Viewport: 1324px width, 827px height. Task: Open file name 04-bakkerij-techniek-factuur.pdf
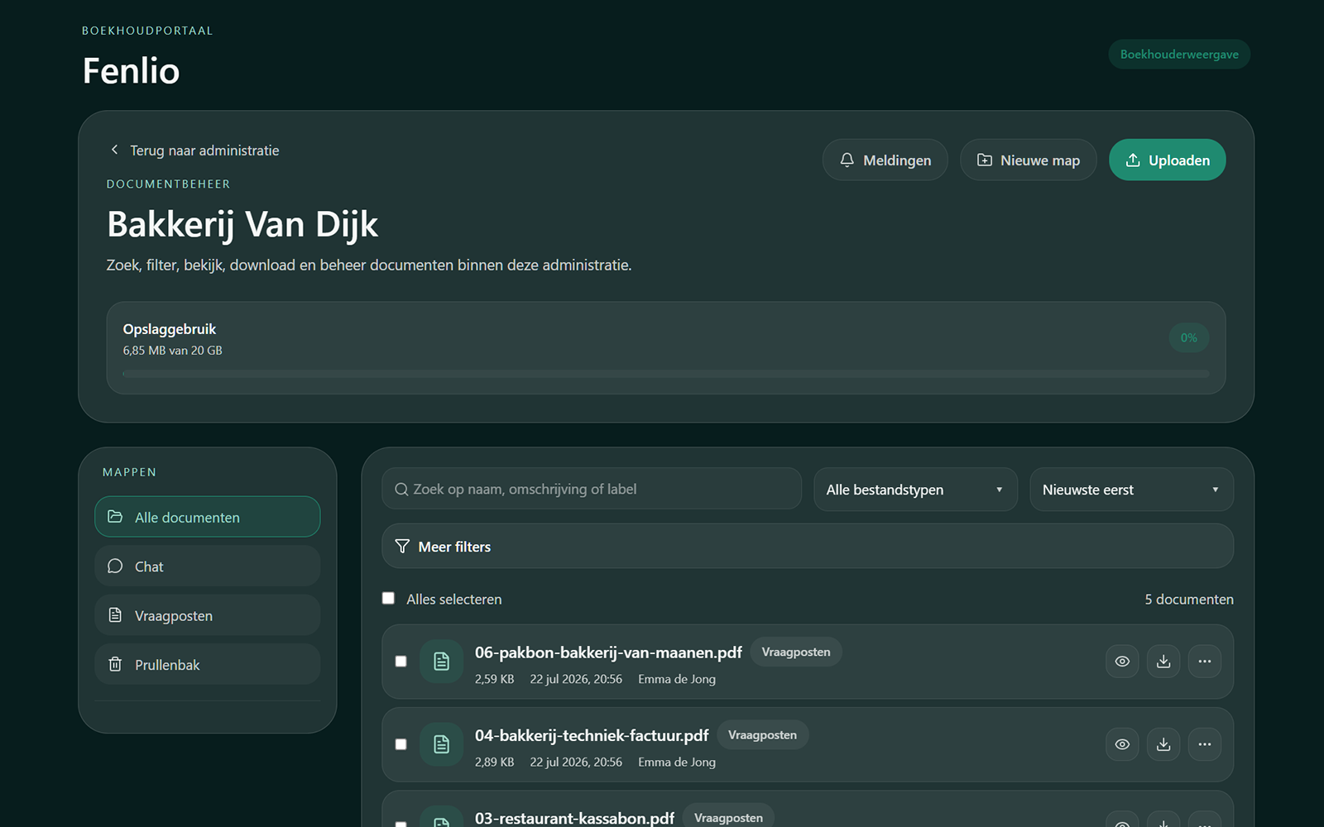coord(592,735)
